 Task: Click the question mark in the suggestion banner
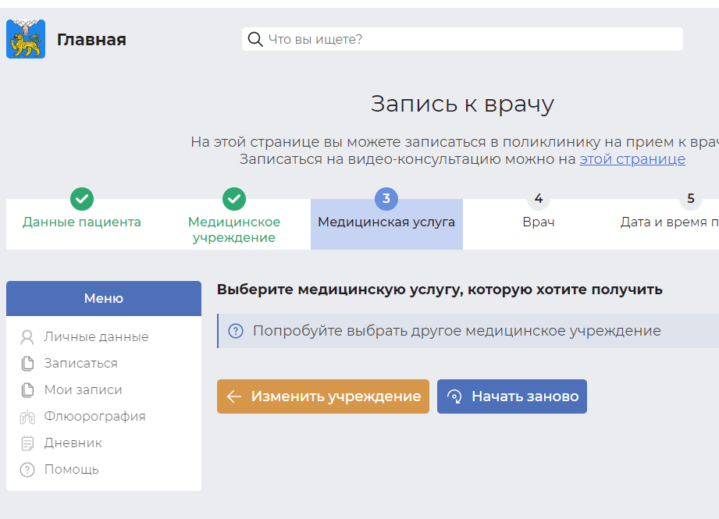pyautogui.click(x=235, y=330)
